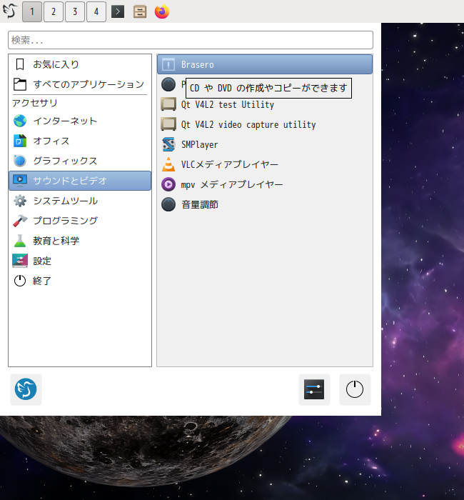Switch to workspace 3

click(75, 12)
